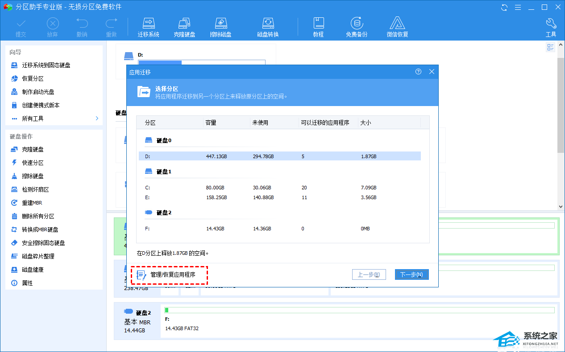
Task: Open the 工具 wrench icon
Action: (x=551, y=27)
